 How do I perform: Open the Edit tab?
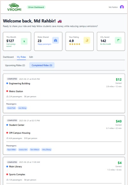31,57
